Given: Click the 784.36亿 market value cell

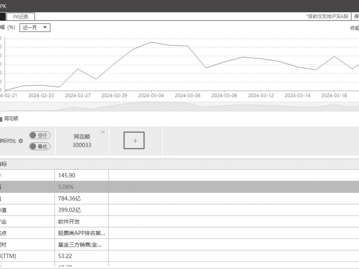Looking at the screenshot, I should click(81, 198).
